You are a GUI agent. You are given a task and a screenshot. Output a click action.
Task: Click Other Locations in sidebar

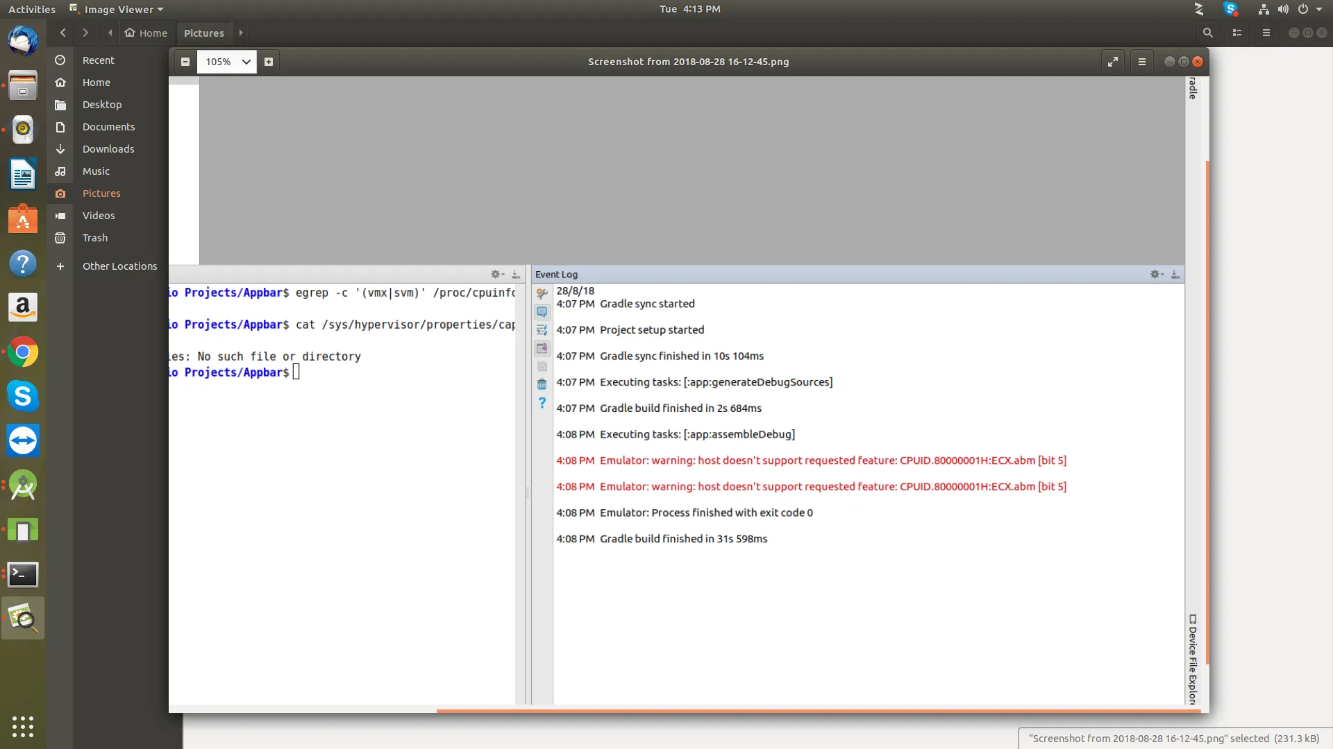[x=119, y=266]
